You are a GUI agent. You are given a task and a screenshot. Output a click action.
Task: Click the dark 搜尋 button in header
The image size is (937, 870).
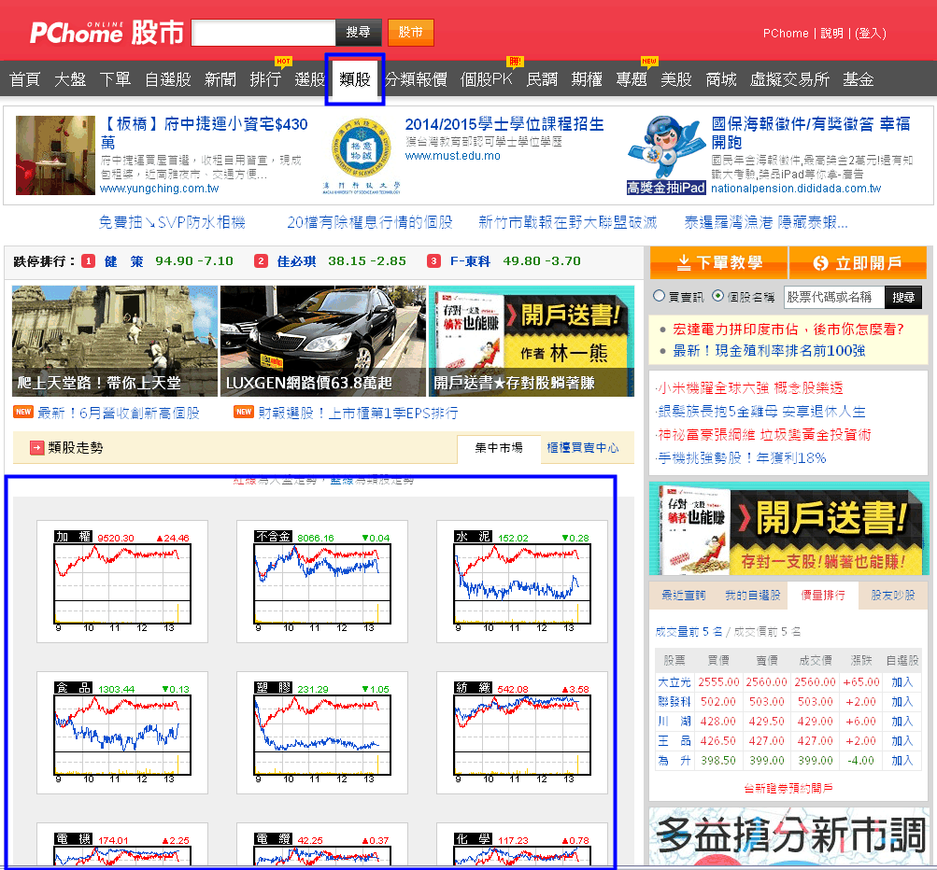click(x=358, y=33)
